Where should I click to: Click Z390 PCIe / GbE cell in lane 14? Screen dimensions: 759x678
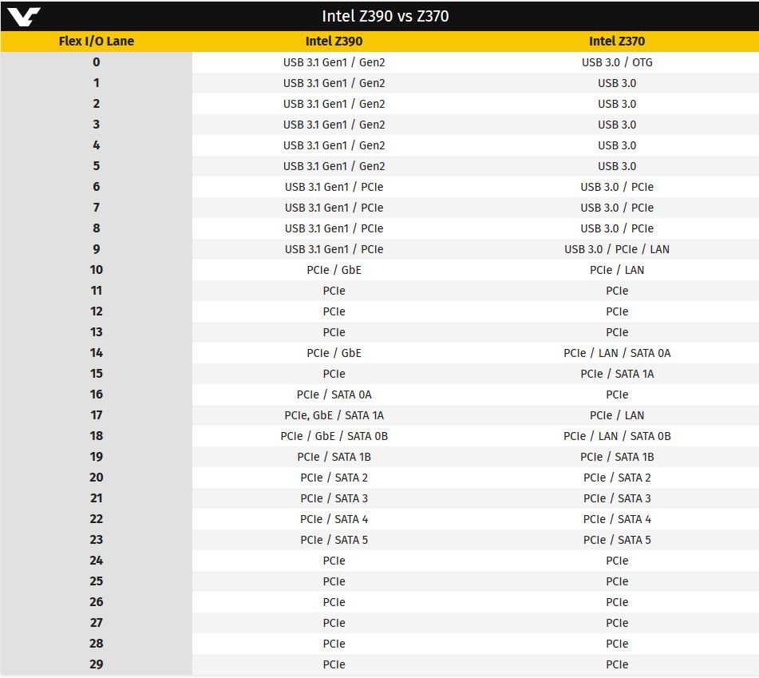tap(334, 353)
